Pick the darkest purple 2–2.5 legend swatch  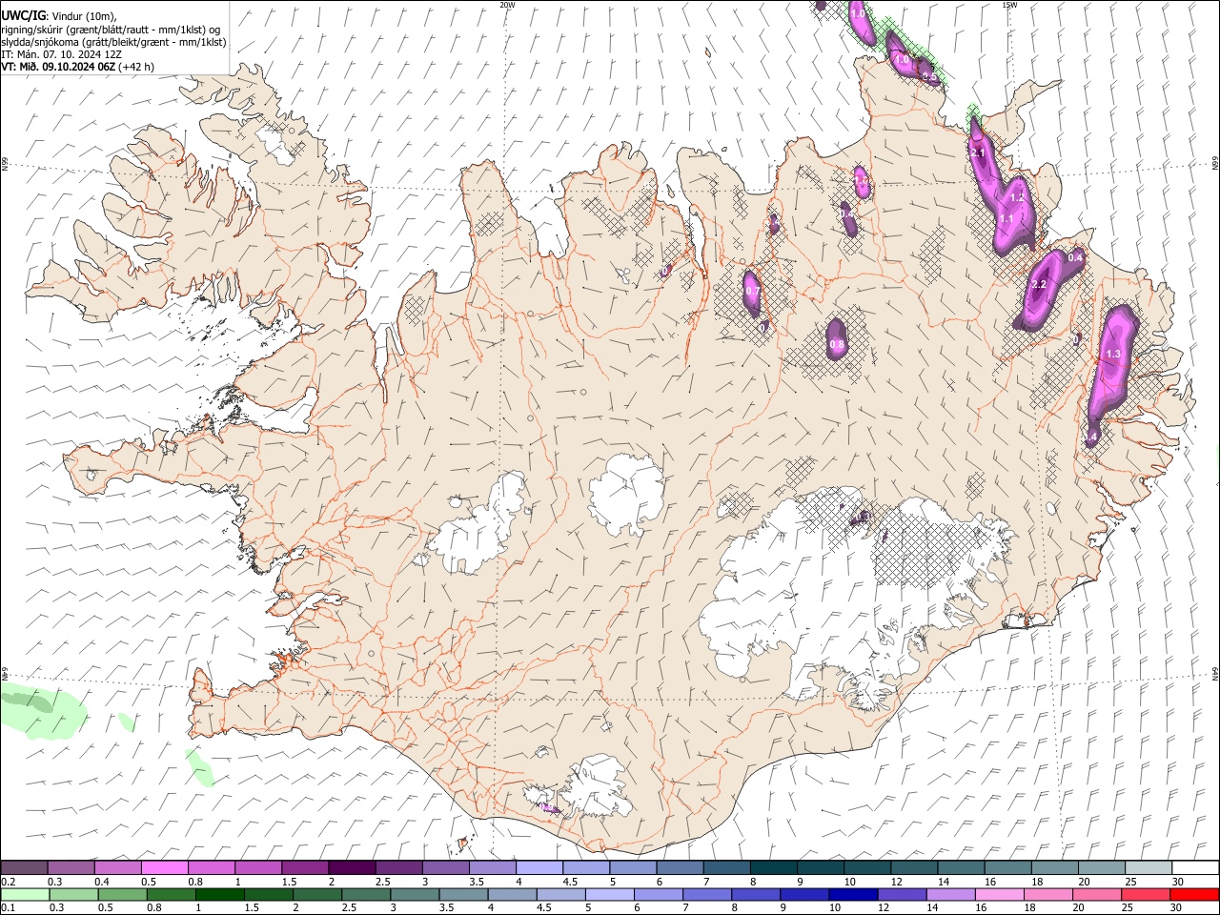pos(352,868)
